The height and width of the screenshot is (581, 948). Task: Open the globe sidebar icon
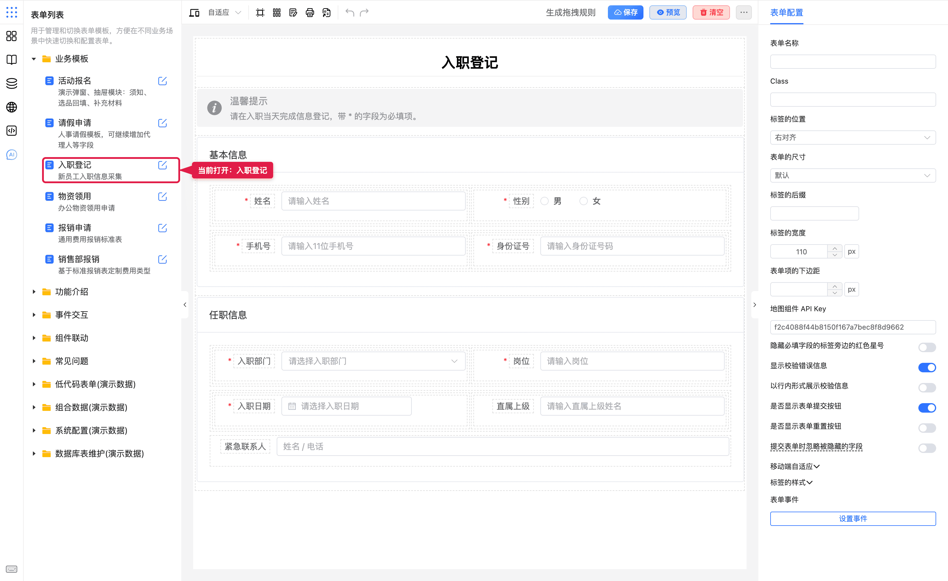click(x=12, y=107)
